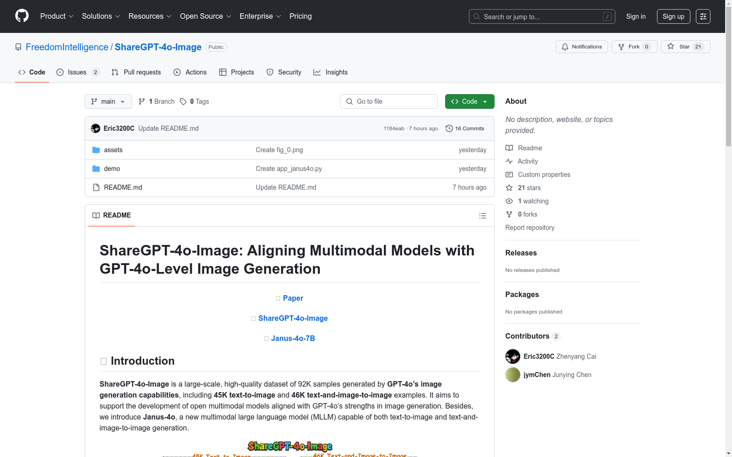This screenshot has height=457, width=732.
Task: Click the GitHub logo icon
Action: (22, 16)
